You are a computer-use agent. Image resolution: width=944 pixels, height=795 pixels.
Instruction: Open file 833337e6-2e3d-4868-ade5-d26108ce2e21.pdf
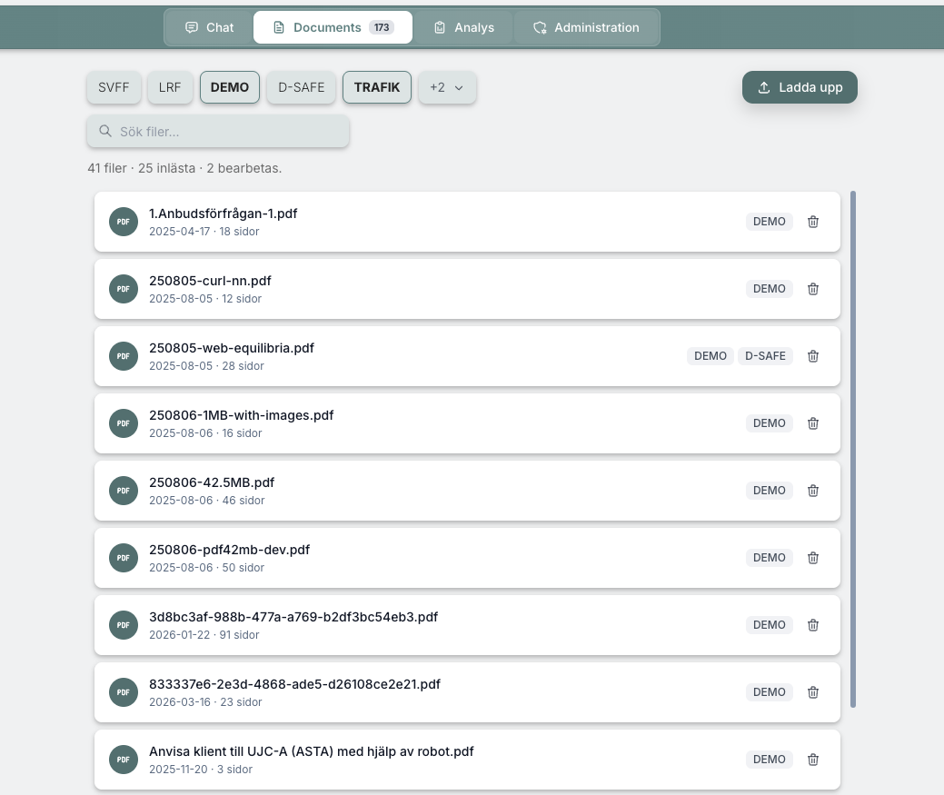(x=294, y=684)
